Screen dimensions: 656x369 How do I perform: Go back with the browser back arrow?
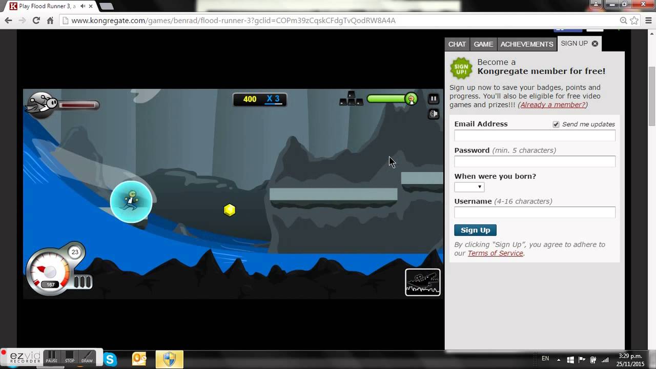pyautogui.click(x=8, y=20)
